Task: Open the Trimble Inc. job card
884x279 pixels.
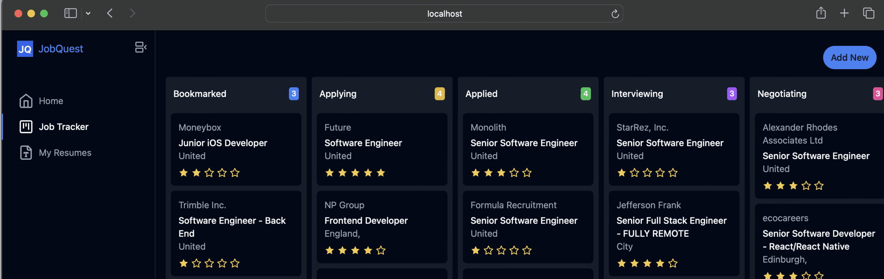Action: click(x=236, y=233)
